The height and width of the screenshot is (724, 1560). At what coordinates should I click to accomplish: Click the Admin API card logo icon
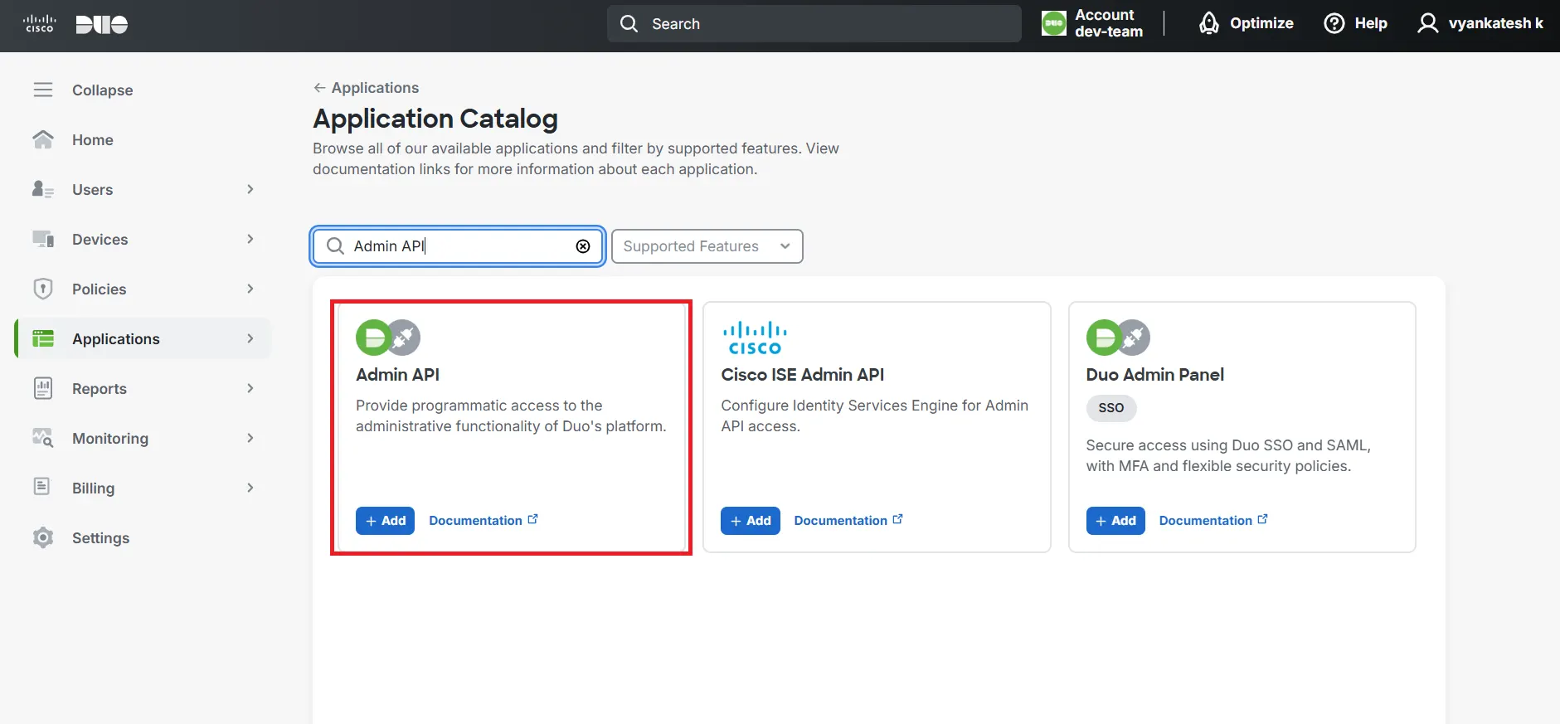click(x=388, y=338)
